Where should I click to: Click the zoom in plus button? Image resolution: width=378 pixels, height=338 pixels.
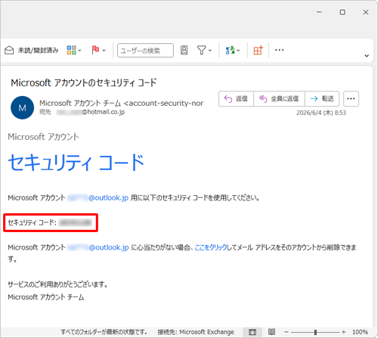pos(344,332)
